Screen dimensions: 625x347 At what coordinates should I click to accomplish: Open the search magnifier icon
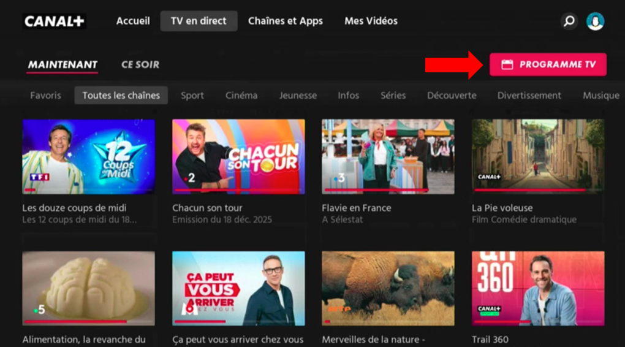(569, 21)
